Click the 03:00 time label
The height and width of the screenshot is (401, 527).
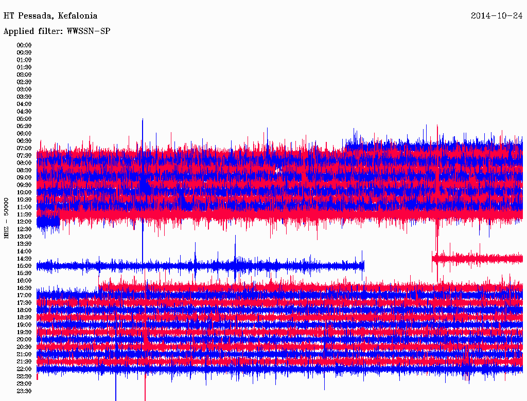coord(24,89)
